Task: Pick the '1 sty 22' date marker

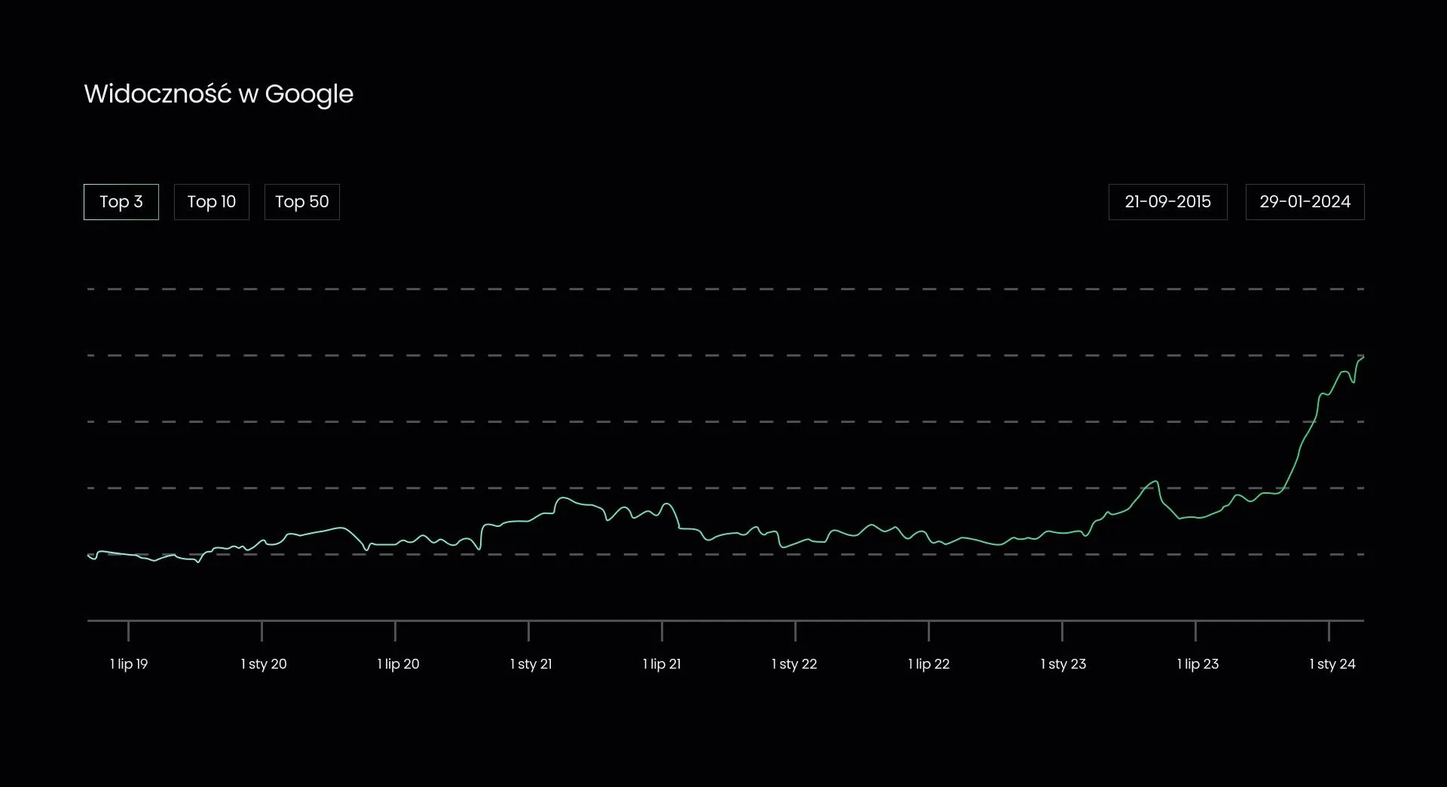Action: tap(794, 664)
